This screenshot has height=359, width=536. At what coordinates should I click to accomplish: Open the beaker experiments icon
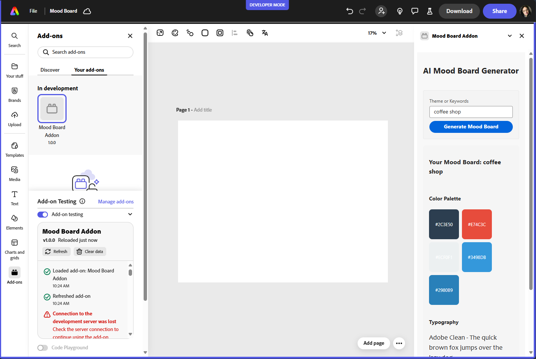[430, 11]
